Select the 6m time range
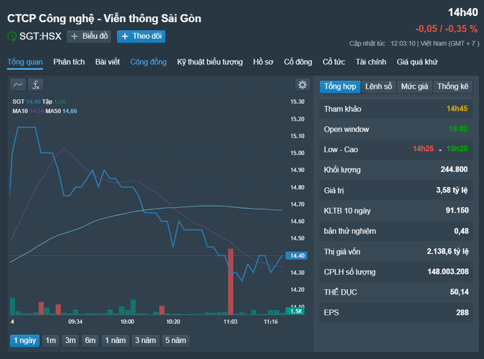Screen dimensions: 484x359 point(90,341)
